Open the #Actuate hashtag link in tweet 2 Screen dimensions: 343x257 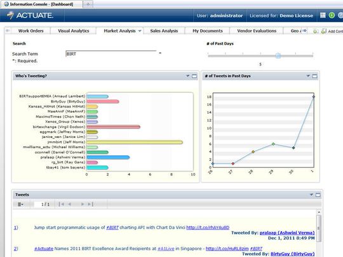[44, 249]
